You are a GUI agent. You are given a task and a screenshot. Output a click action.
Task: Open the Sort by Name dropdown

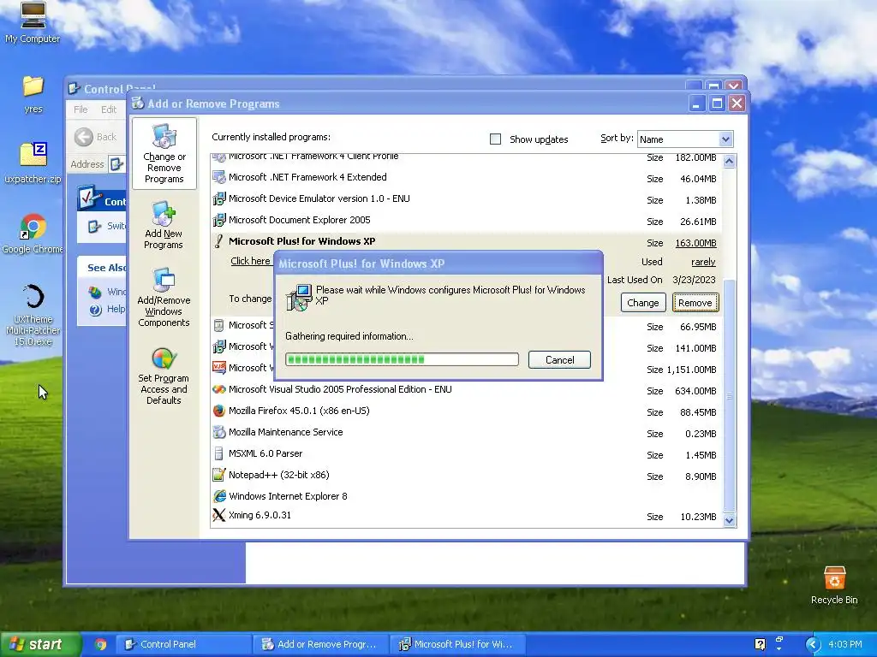[x=725, y=139]
